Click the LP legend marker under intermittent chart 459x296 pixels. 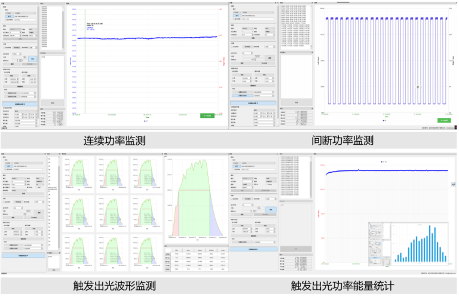tap(384, 120)
